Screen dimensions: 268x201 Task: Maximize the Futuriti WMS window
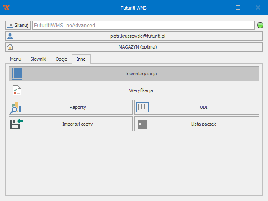[238, 8]
